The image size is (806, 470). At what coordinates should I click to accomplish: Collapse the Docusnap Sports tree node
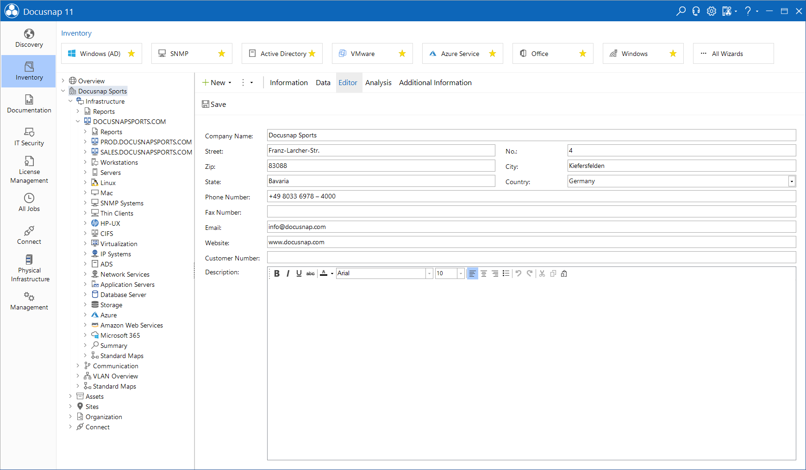coord(63,91)
